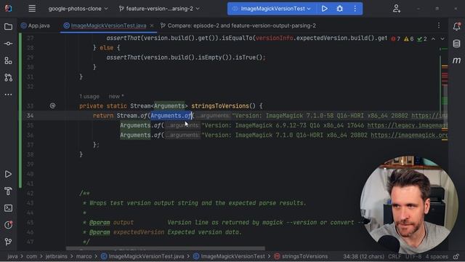Open the https://legacy.imagemagick link on line 35
The width and height of the screenshot is (465, 262).
[407, 126]
